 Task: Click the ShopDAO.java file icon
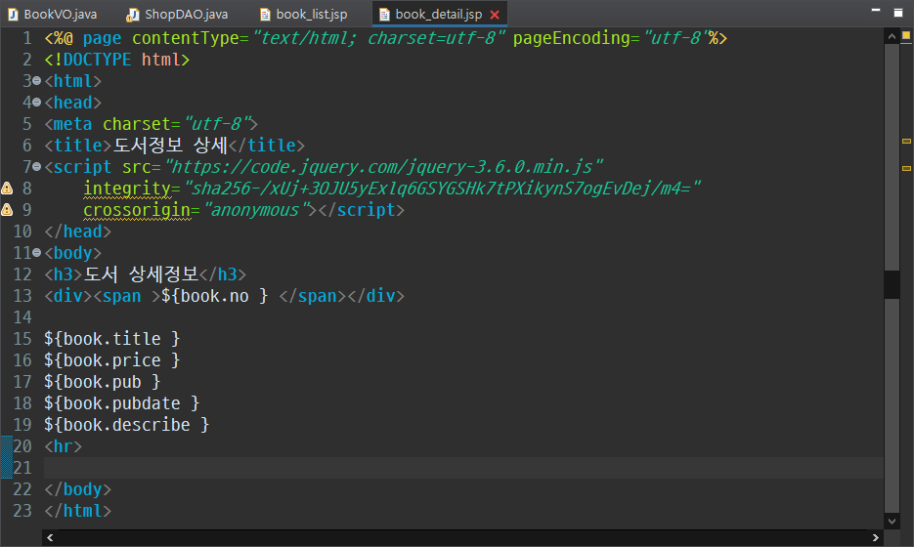click(133, 15)
